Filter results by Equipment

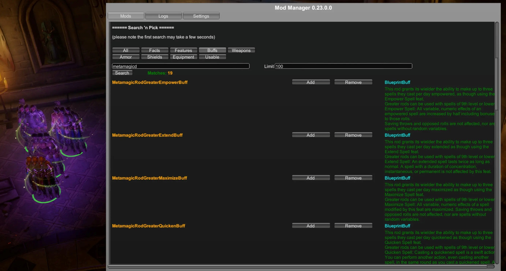(x=183, y=57)
